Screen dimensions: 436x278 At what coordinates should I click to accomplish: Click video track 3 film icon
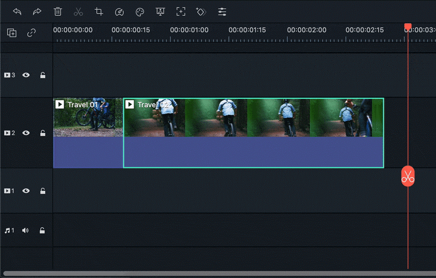(7, 75)
